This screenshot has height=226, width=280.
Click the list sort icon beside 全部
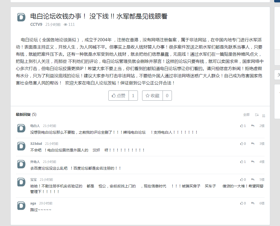(257, 115)
